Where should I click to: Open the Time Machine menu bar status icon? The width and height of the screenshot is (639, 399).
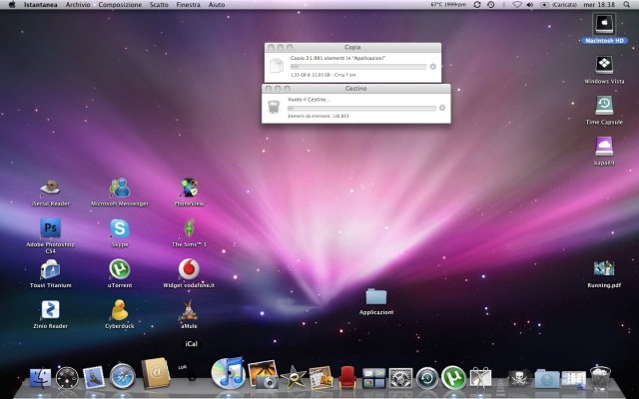click(490, 4)
